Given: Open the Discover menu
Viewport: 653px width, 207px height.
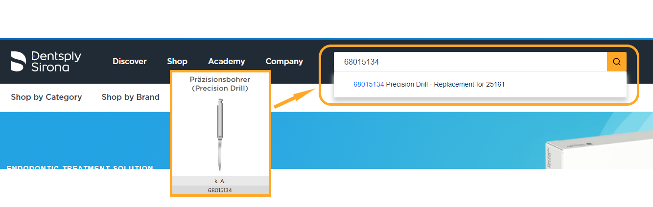Looking at the screenshot, I should (130, 61).
